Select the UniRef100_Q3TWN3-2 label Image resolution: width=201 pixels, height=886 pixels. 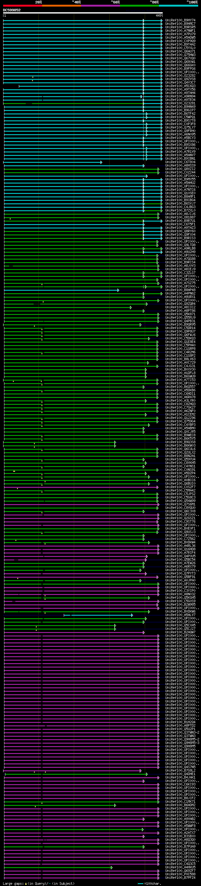(182, 733)
